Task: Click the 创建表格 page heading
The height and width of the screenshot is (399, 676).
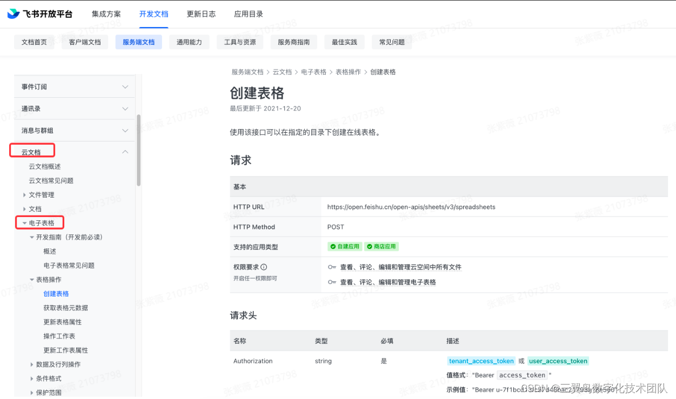Action: (x=257, y=93)
